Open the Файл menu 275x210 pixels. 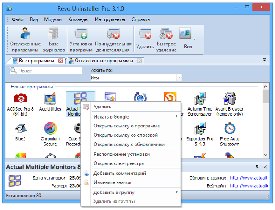click(x=17, y=19)
